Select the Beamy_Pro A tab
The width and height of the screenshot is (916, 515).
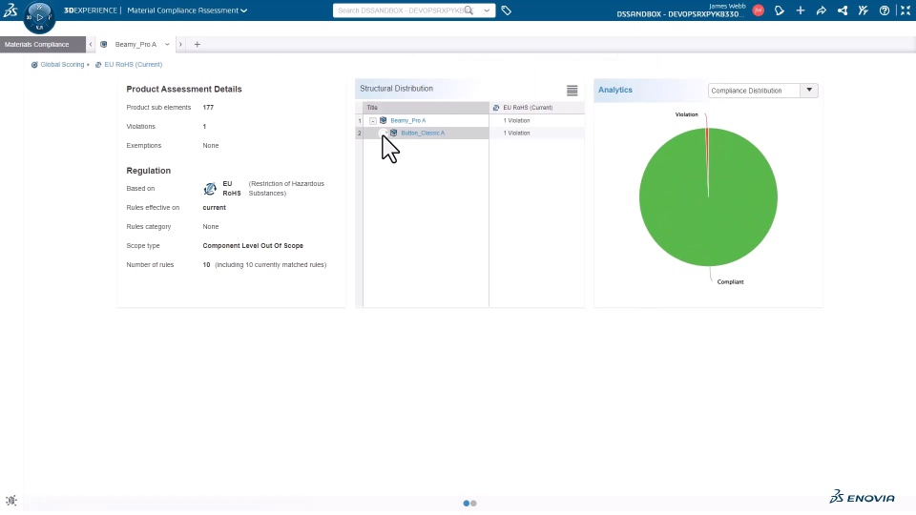[x=135, y=45]
